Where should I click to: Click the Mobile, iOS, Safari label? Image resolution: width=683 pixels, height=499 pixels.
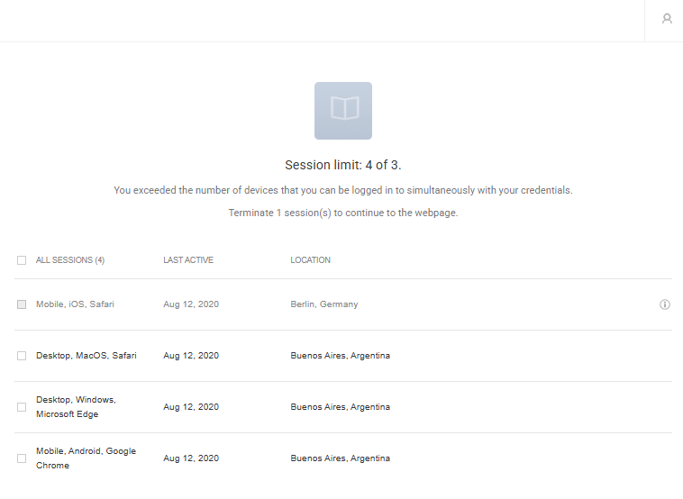tap(75, 304)
